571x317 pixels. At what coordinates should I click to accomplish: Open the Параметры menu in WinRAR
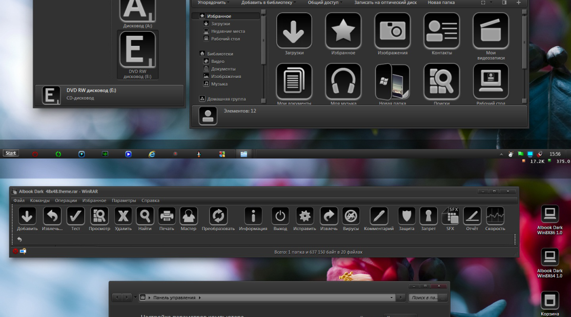pos(124,200)
